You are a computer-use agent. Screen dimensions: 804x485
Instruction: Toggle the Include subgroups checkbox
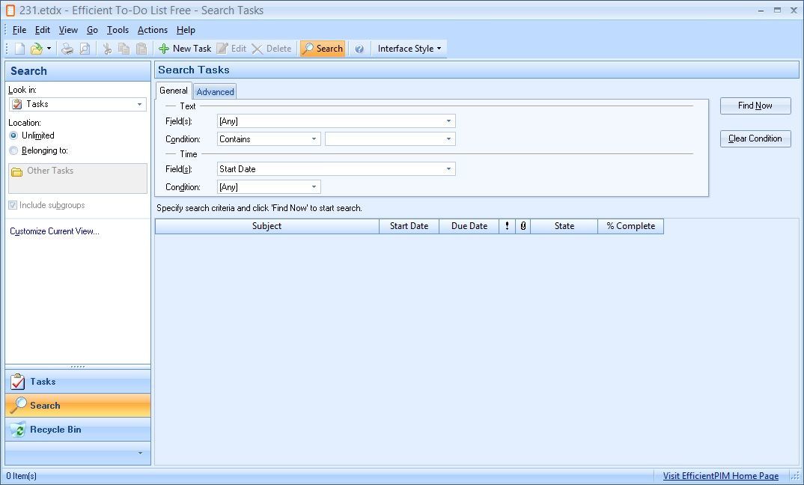pyautogui.click(x=13, y=204)
